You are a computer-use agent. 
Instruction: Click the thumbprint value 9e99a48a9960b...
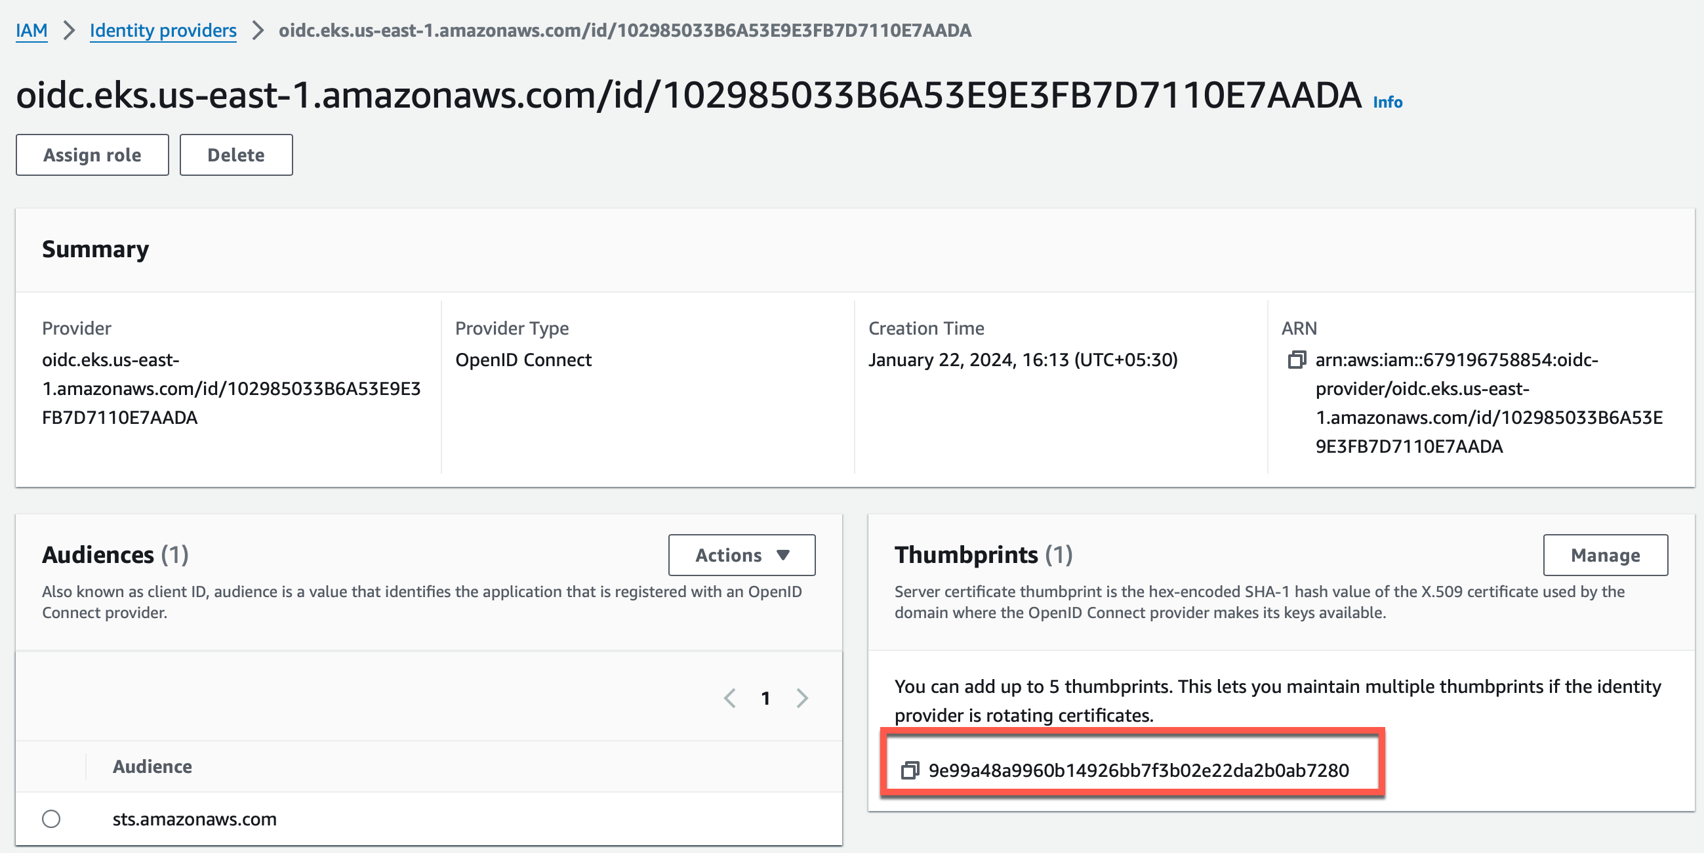(1139, 770)
